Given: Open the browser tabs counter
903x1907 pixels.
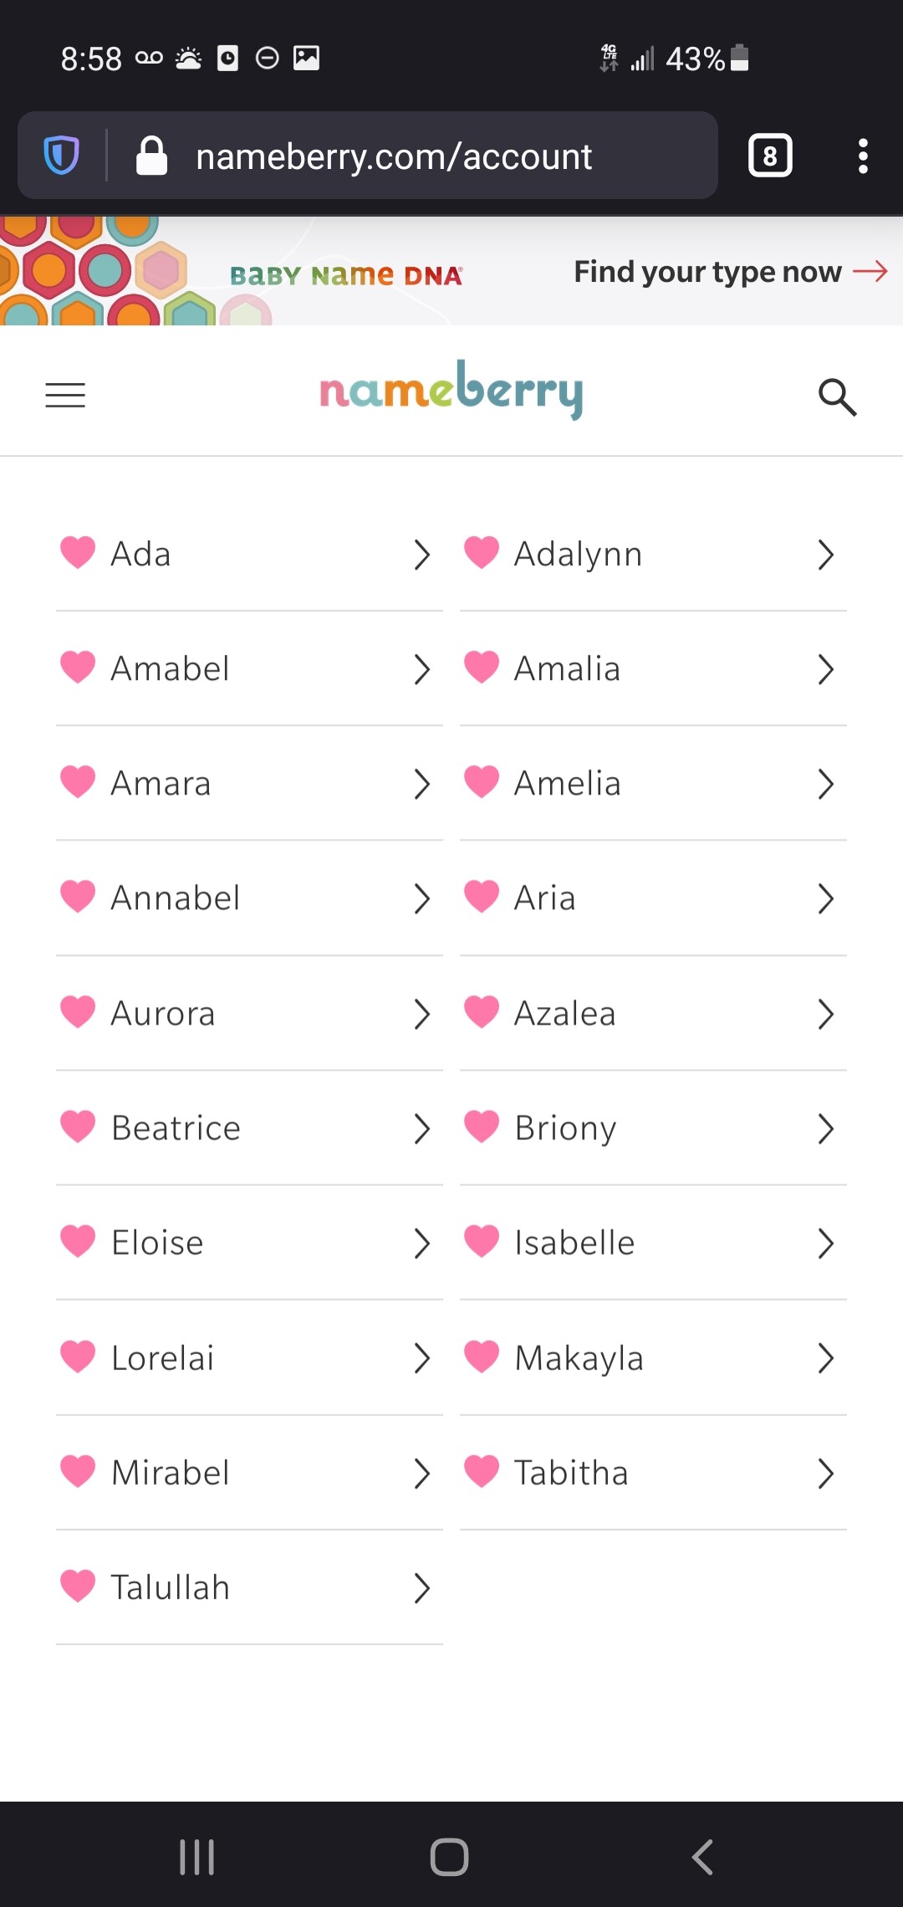Looking at the screenshot, I should 769,156.
